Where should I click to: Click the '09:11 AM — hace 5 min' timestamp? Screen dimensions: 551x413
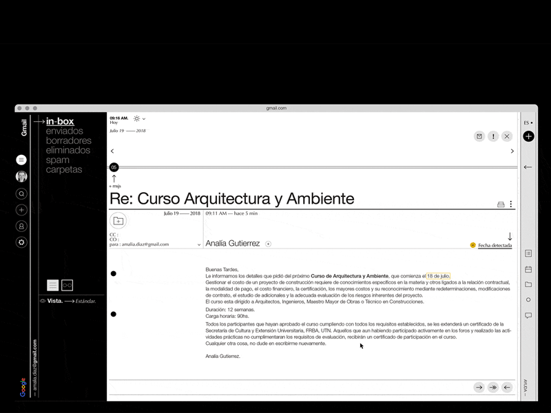(231, 213)
